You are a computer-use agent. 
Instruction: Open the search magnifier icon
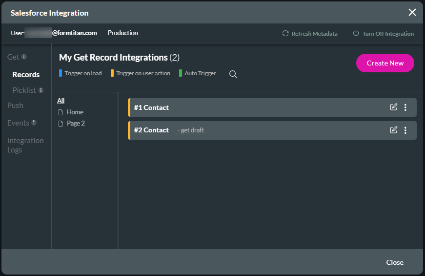(x=233, y=74)
